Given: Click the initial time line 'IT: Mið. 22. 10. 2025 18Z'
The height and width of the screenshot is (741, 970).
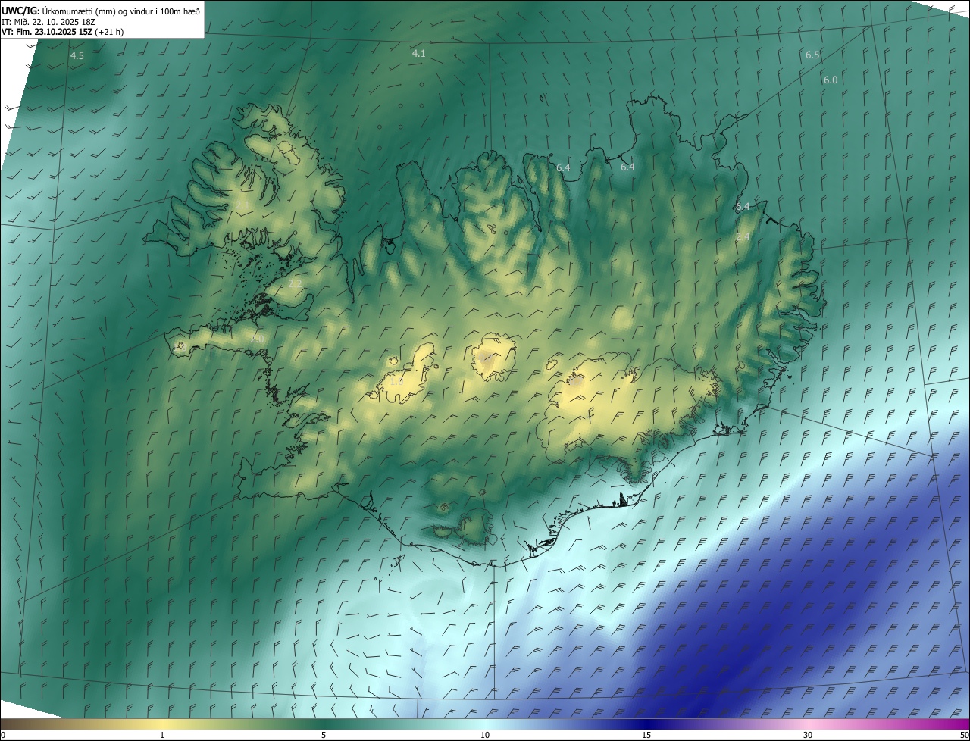Looking at the screenshot, I should coord(48,21).
